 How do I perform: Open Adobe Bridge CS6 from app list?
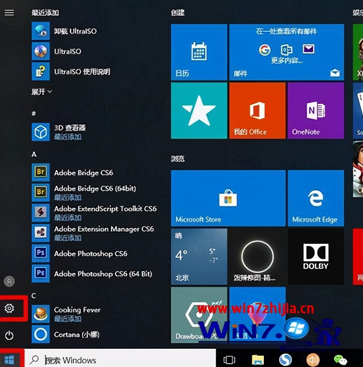pyautogui.click(x=83, y=173)
